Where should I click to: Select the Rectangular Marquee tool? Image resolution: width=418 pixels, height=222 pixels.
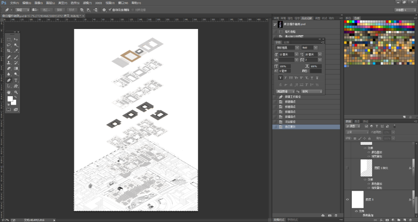pos(9,39)
